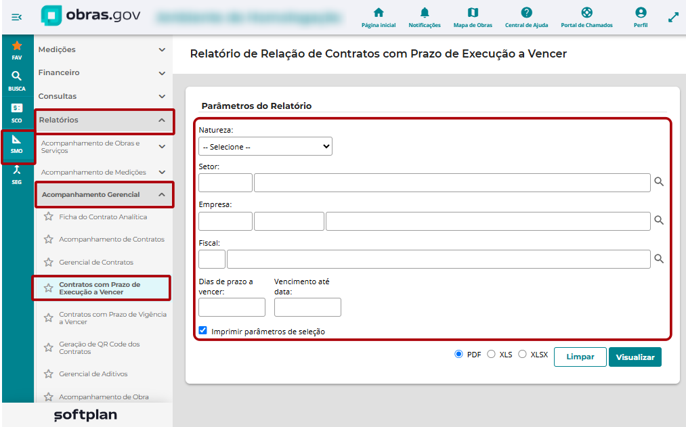Expand the Consultas menu section
The height and width of the screenshot is (427, 686).
click(103, 96)
